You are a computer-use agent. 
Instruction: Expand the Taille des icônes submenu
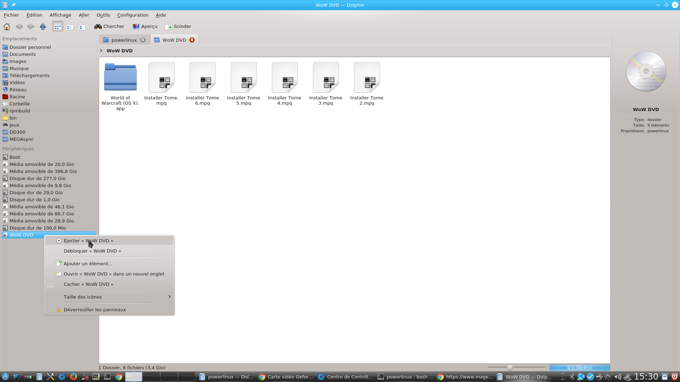click(x=109, y=297)
